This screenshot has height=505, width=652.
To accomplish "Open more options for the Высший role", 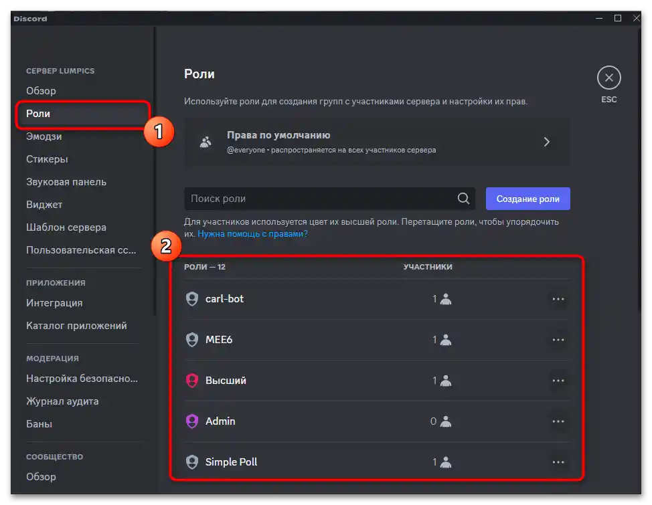I will [558, 381].
